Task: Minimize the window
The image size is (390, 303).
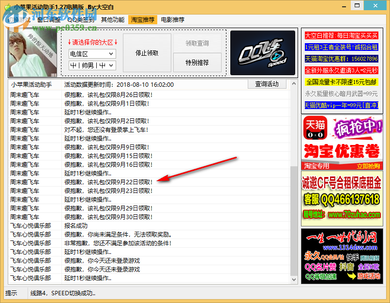Action: (344, 6)
